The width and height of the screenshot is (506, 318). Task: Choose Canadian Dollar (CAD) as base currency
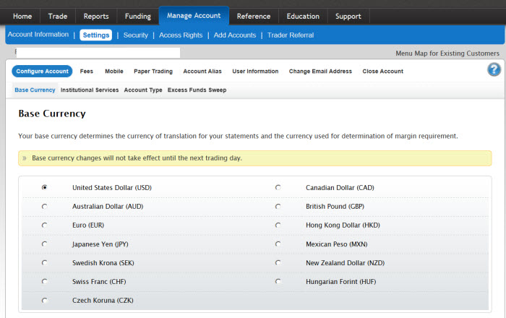[278, 187]
